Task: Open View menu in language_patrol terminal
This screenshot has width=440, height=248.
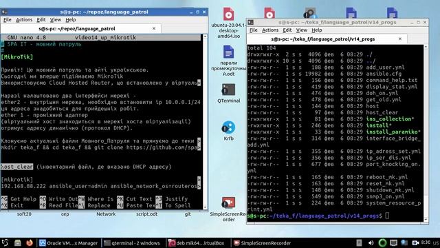Action: (55, 20)
